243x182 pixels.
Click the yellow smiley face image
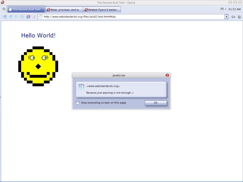pos(38,66)
